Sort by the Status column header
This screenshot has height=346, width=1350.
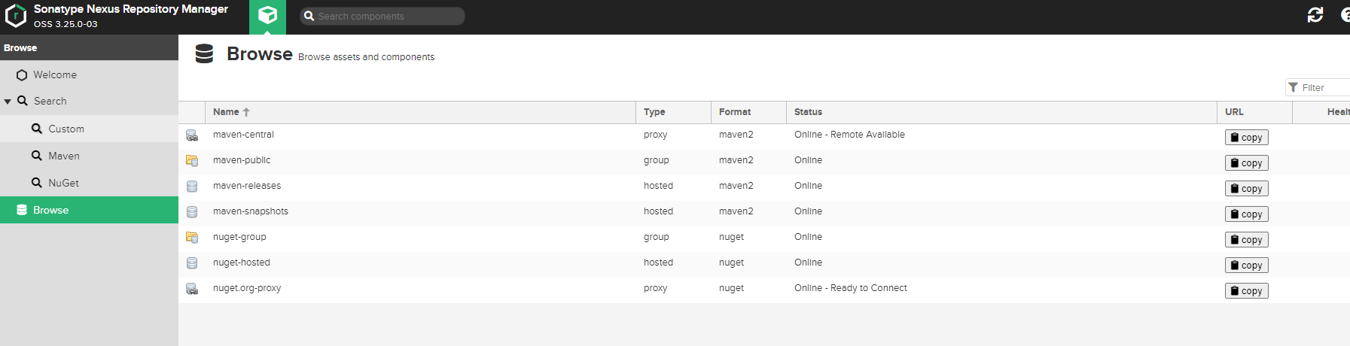coord(1001,112)
